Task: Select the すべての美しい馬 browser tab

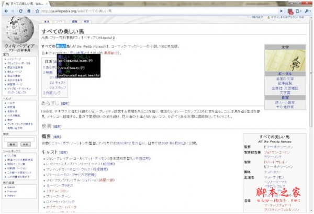Action: 26,4
